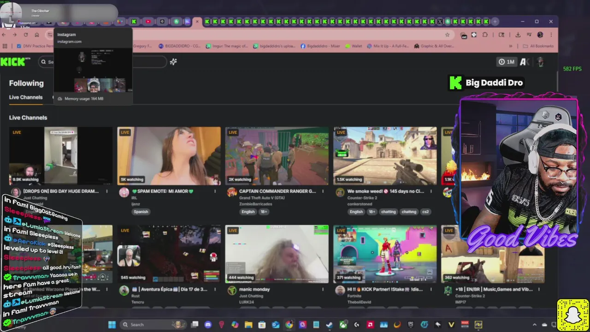This screenshot has width=590, height=332.
Task: Open the Chrome downloads icon
Action: point(518,35)
